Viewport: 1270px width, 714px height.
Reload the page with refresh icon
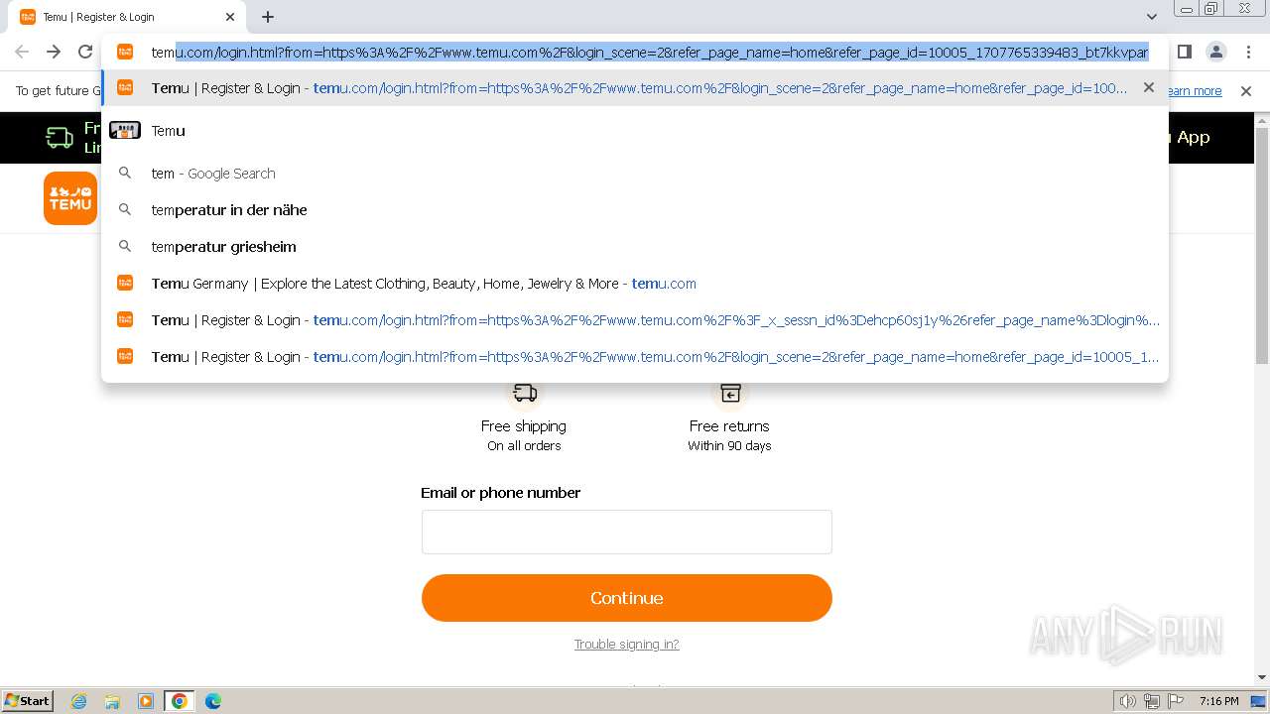tap(85, 52)
